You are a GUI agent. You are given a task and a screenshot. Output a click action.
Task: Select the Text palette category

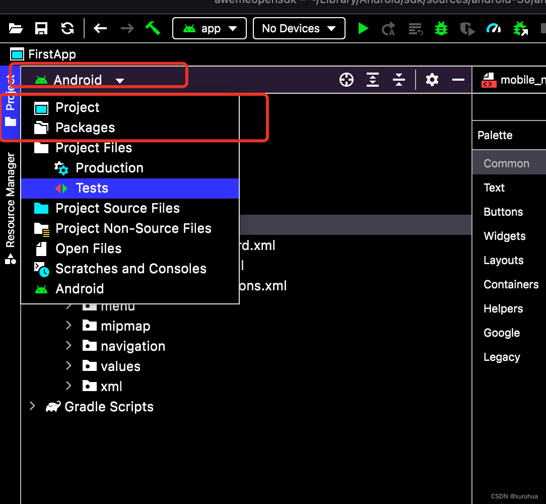tap(509, 187)
